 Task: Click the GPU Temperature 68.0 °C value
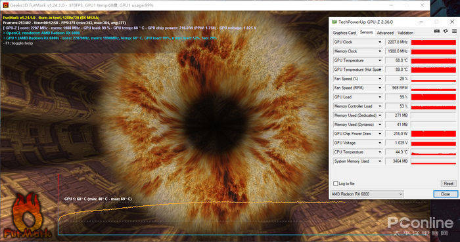pyautogui.click(x=397, y=60)
